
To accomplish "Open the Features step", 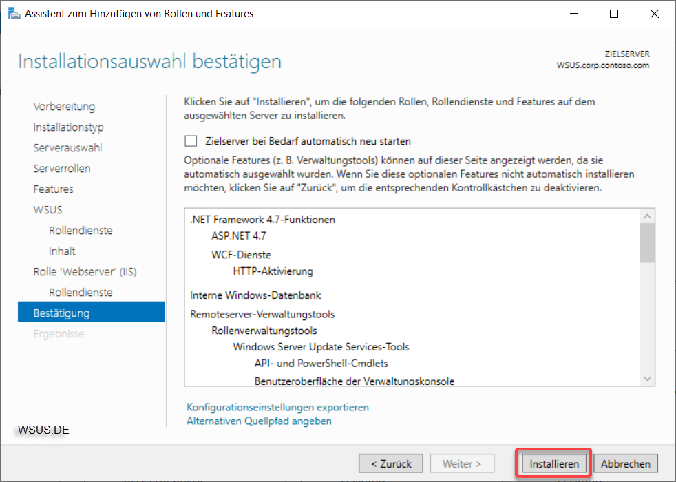I will coord(54,189).
